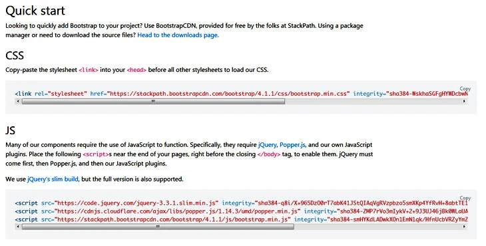The width and height of the screenshot is (486, 246).
Task: Grab the CSS code box horizontal scrollbar thumb
Action: click(153, 101)
